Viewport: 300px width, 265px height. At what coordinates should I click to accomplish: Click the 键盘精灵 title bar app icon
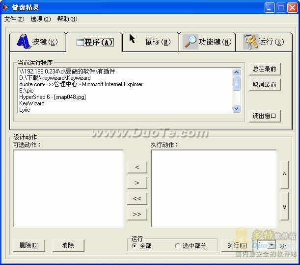[5, 7]
